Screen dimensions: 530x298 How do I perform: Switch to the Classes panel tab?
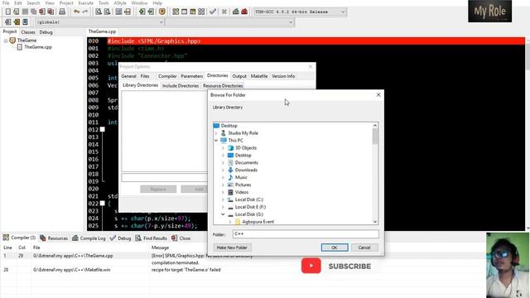coord(28,32)
